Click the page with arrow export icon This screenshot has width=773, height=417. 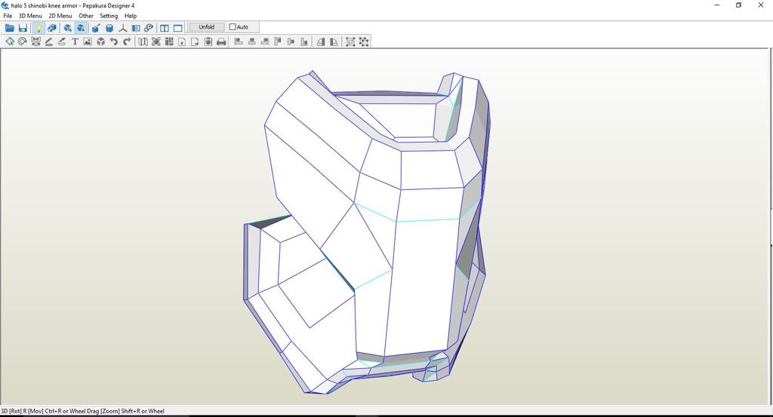click(195, 41)
